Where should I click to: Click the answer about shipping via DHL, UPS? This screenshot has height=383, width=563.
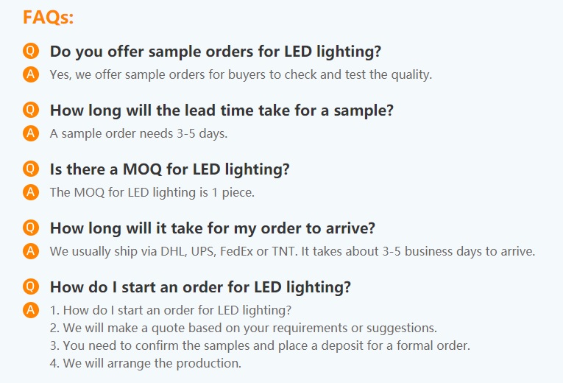pos(292,251)
